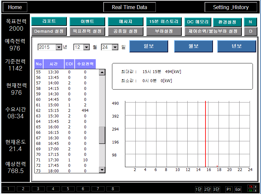Image resolution: width=261 pixels, height=194 pixels.
Task: Click the red peak bar in the chart
Action: [x=205, y=134]
